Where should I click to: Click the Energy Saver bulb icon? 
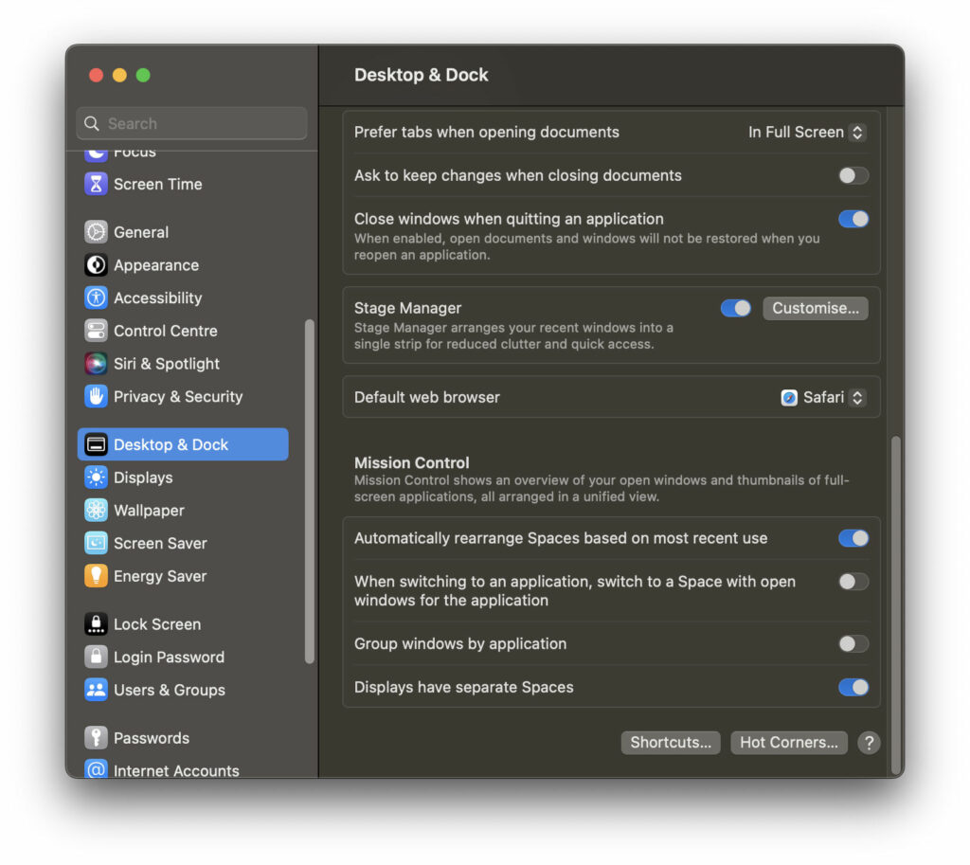[96, 576]
